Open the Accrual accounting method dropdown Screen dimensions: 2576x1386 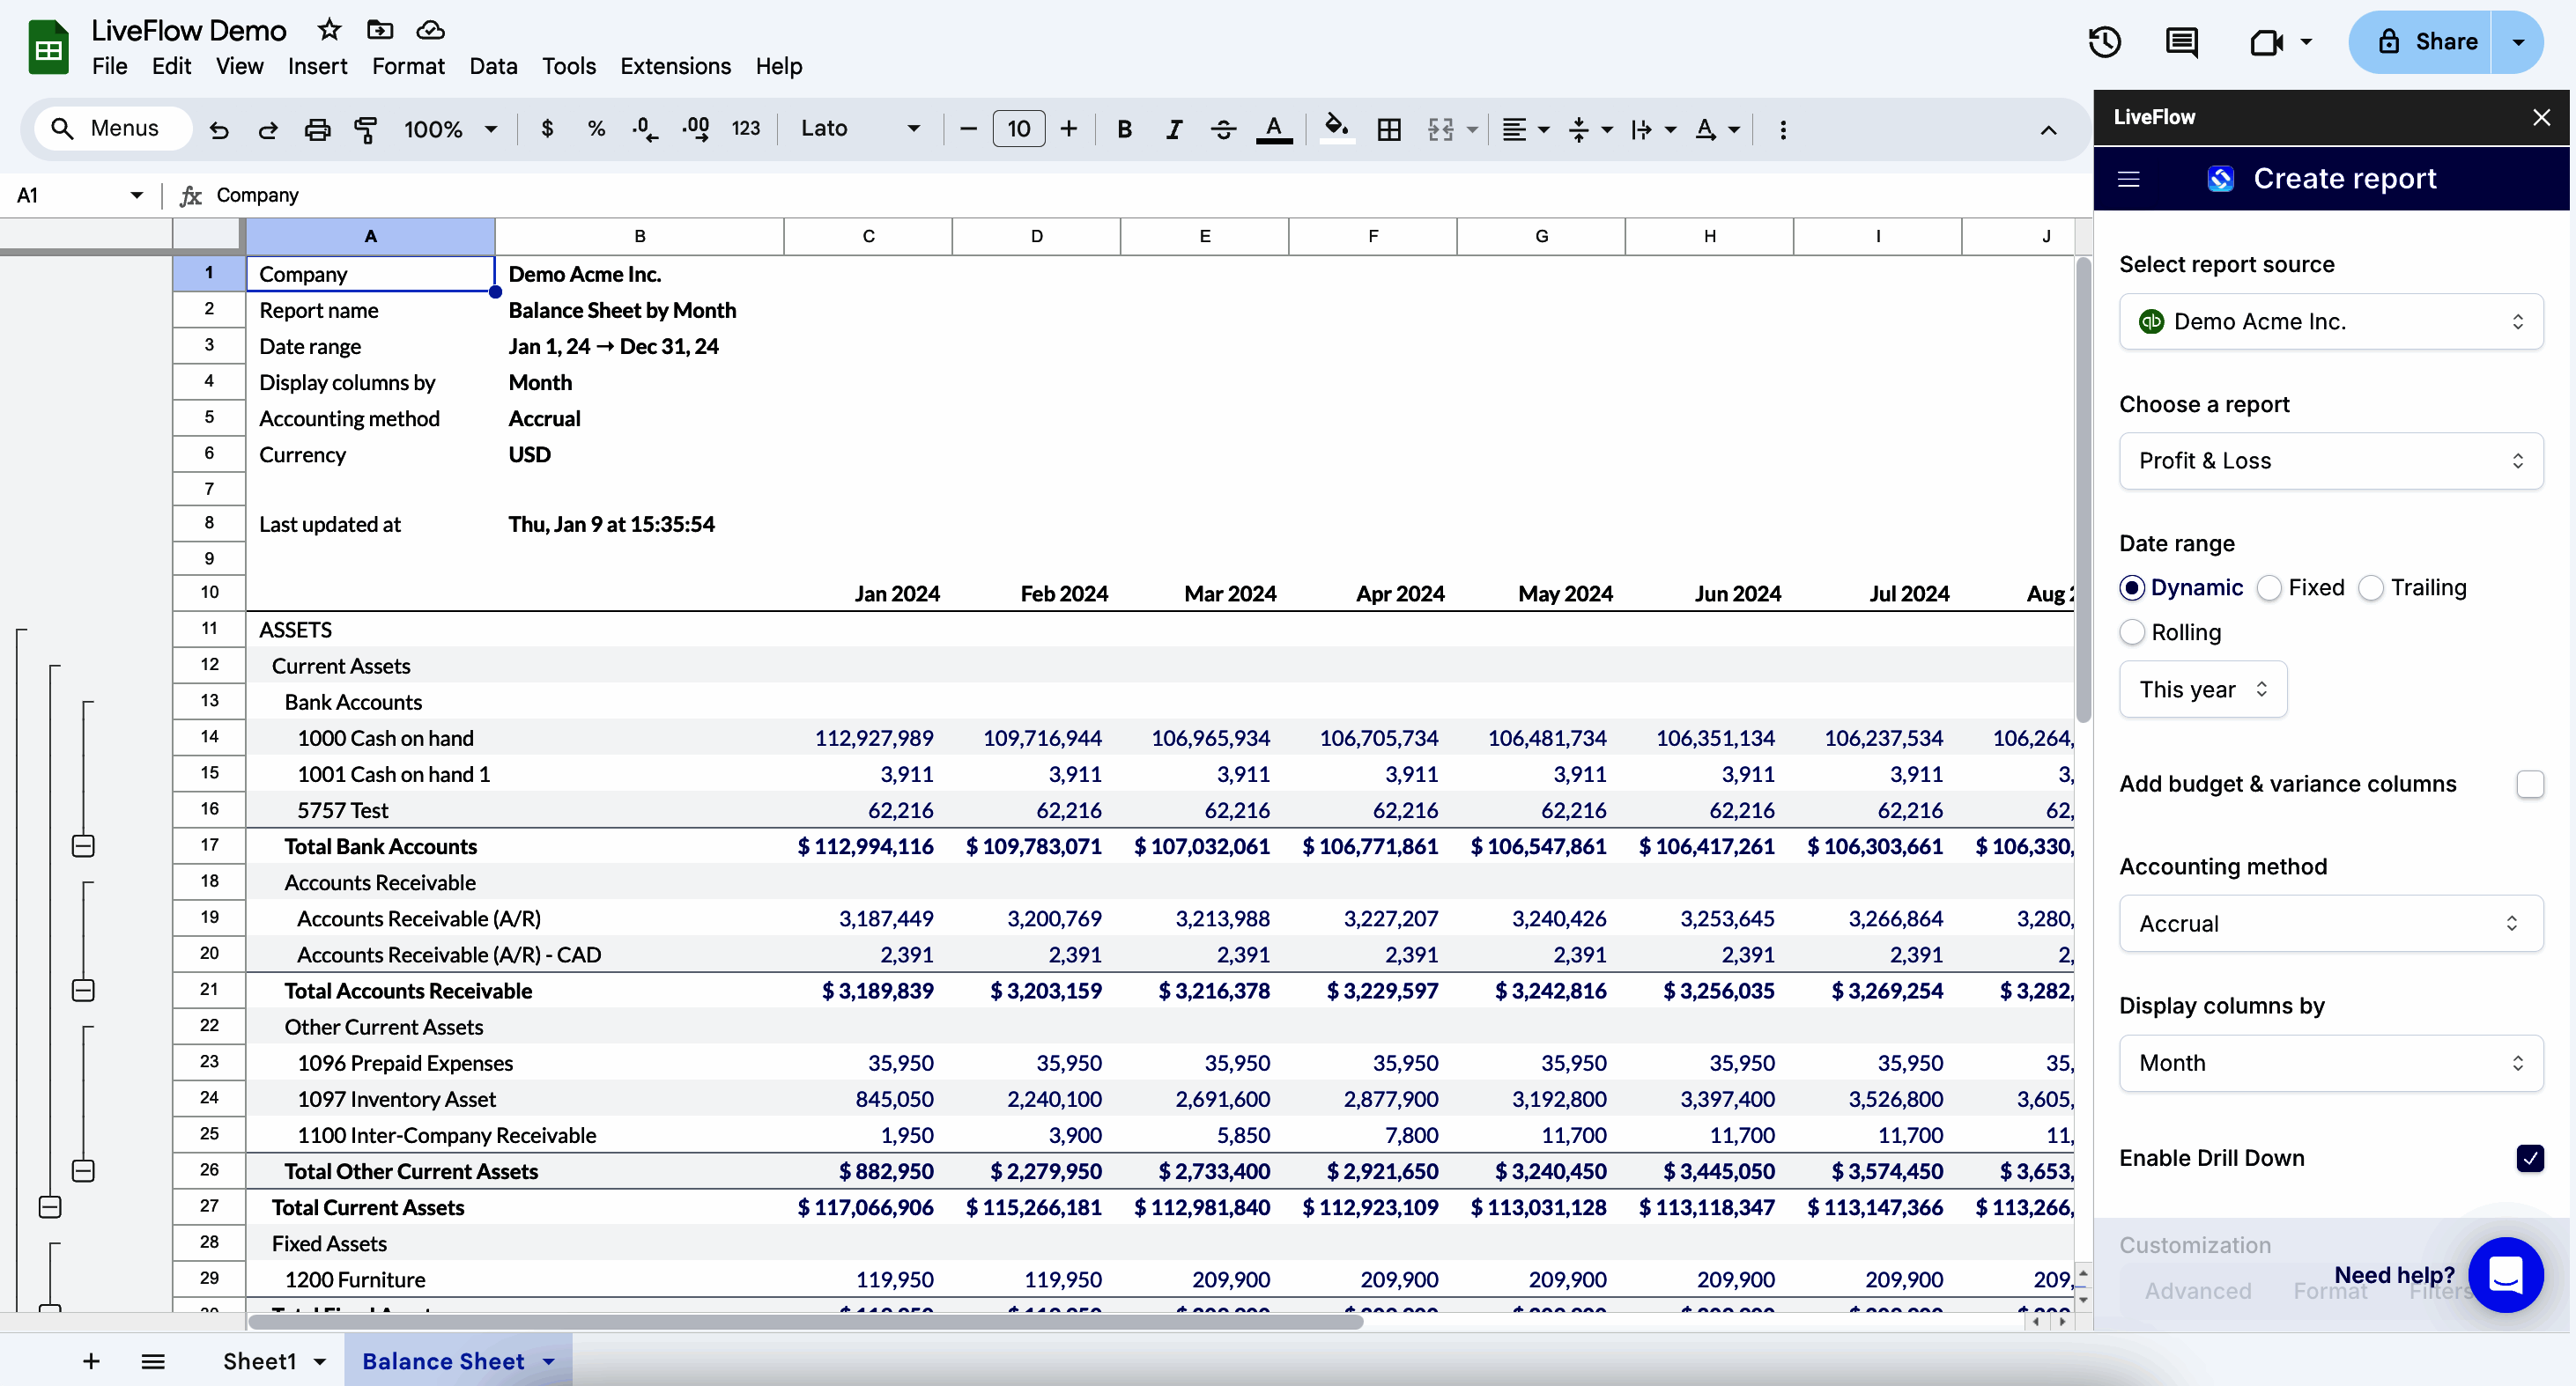pos(2330,924)
